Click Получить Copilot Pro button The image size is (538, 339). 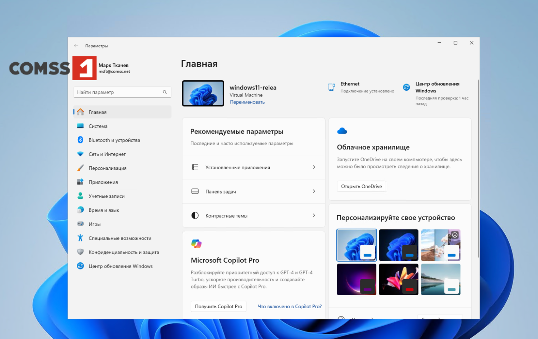[x=218, y=306]
